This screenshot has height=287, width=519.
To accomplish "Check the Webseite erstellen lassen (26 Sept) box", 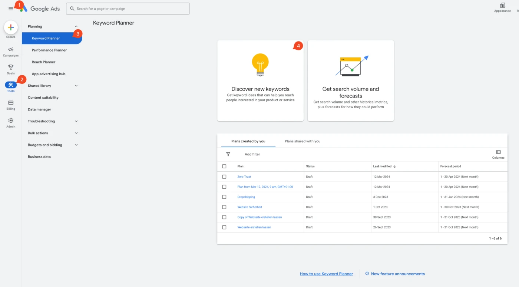I will point(224,227).
